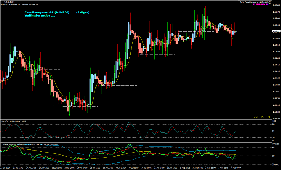Select the 'CaveManager v1.413(build600)' text

47,13
